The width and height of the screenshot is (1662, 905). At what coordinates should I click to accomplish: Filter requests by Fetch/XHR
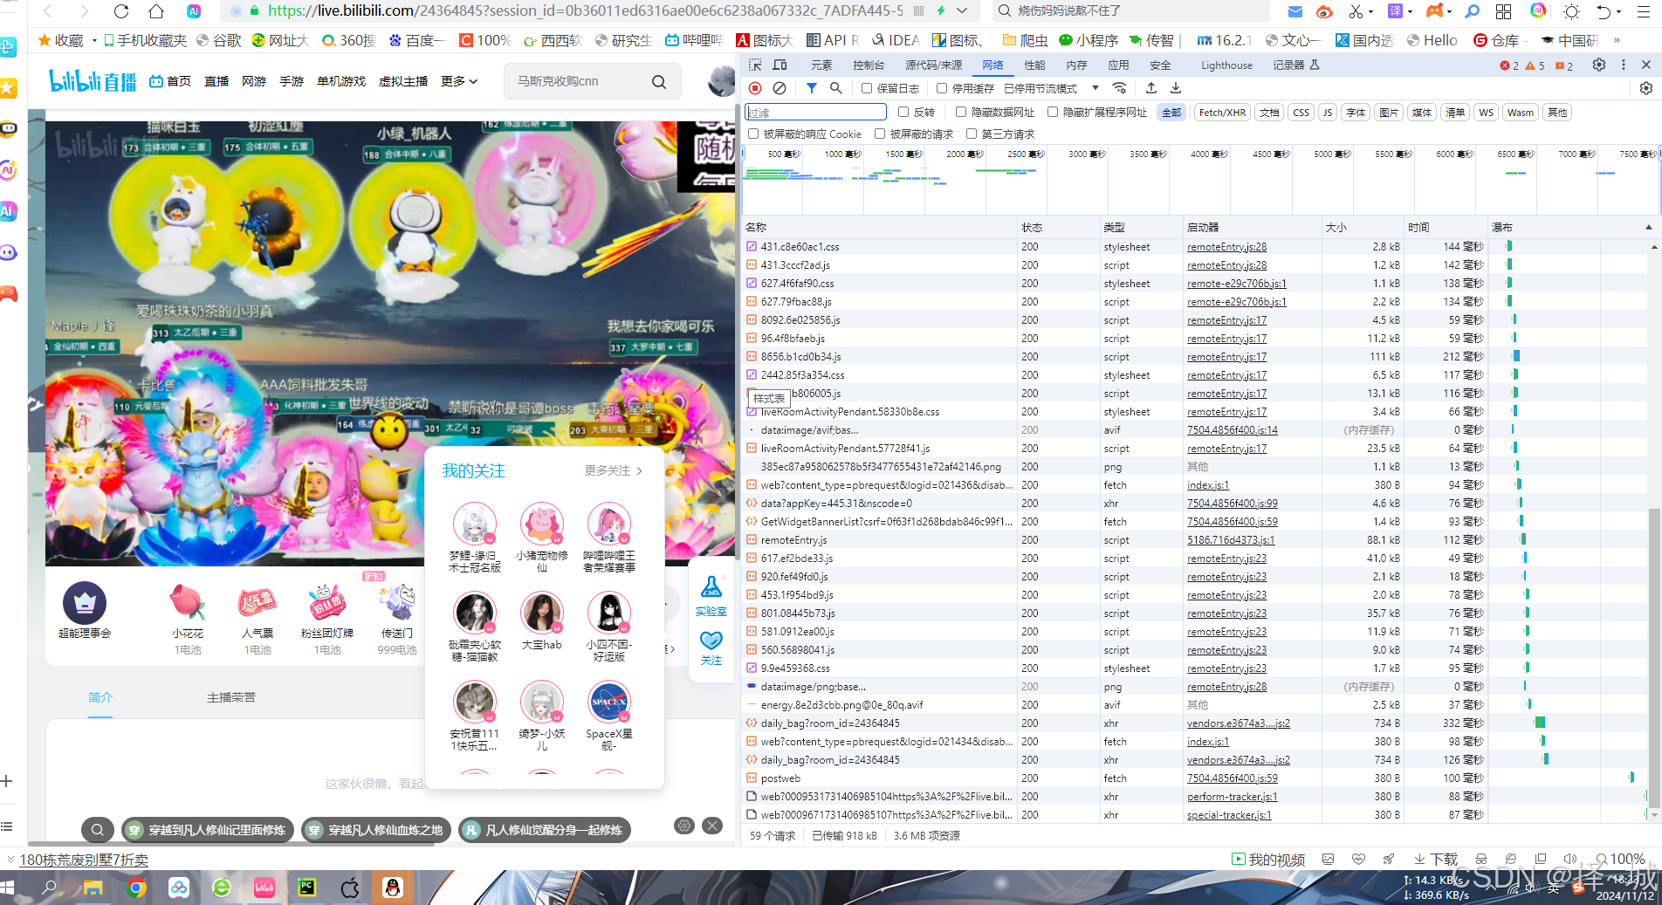tap(1222, 112)
